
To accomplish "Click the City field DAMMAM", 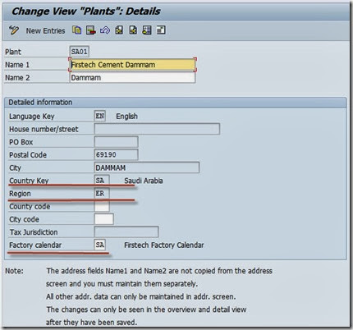I will [147, 167].
